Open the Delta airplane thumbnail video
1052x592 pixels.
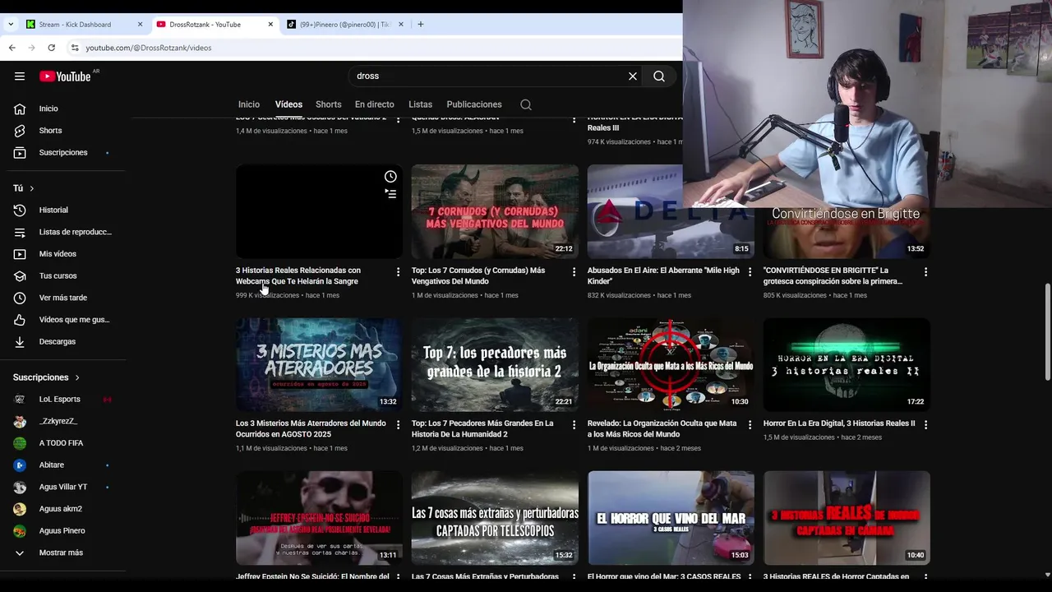click(x=671, y=211)
